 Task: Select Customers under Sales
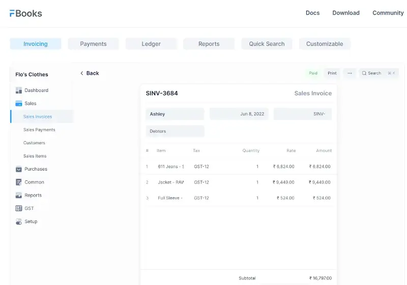coord(34,143)
